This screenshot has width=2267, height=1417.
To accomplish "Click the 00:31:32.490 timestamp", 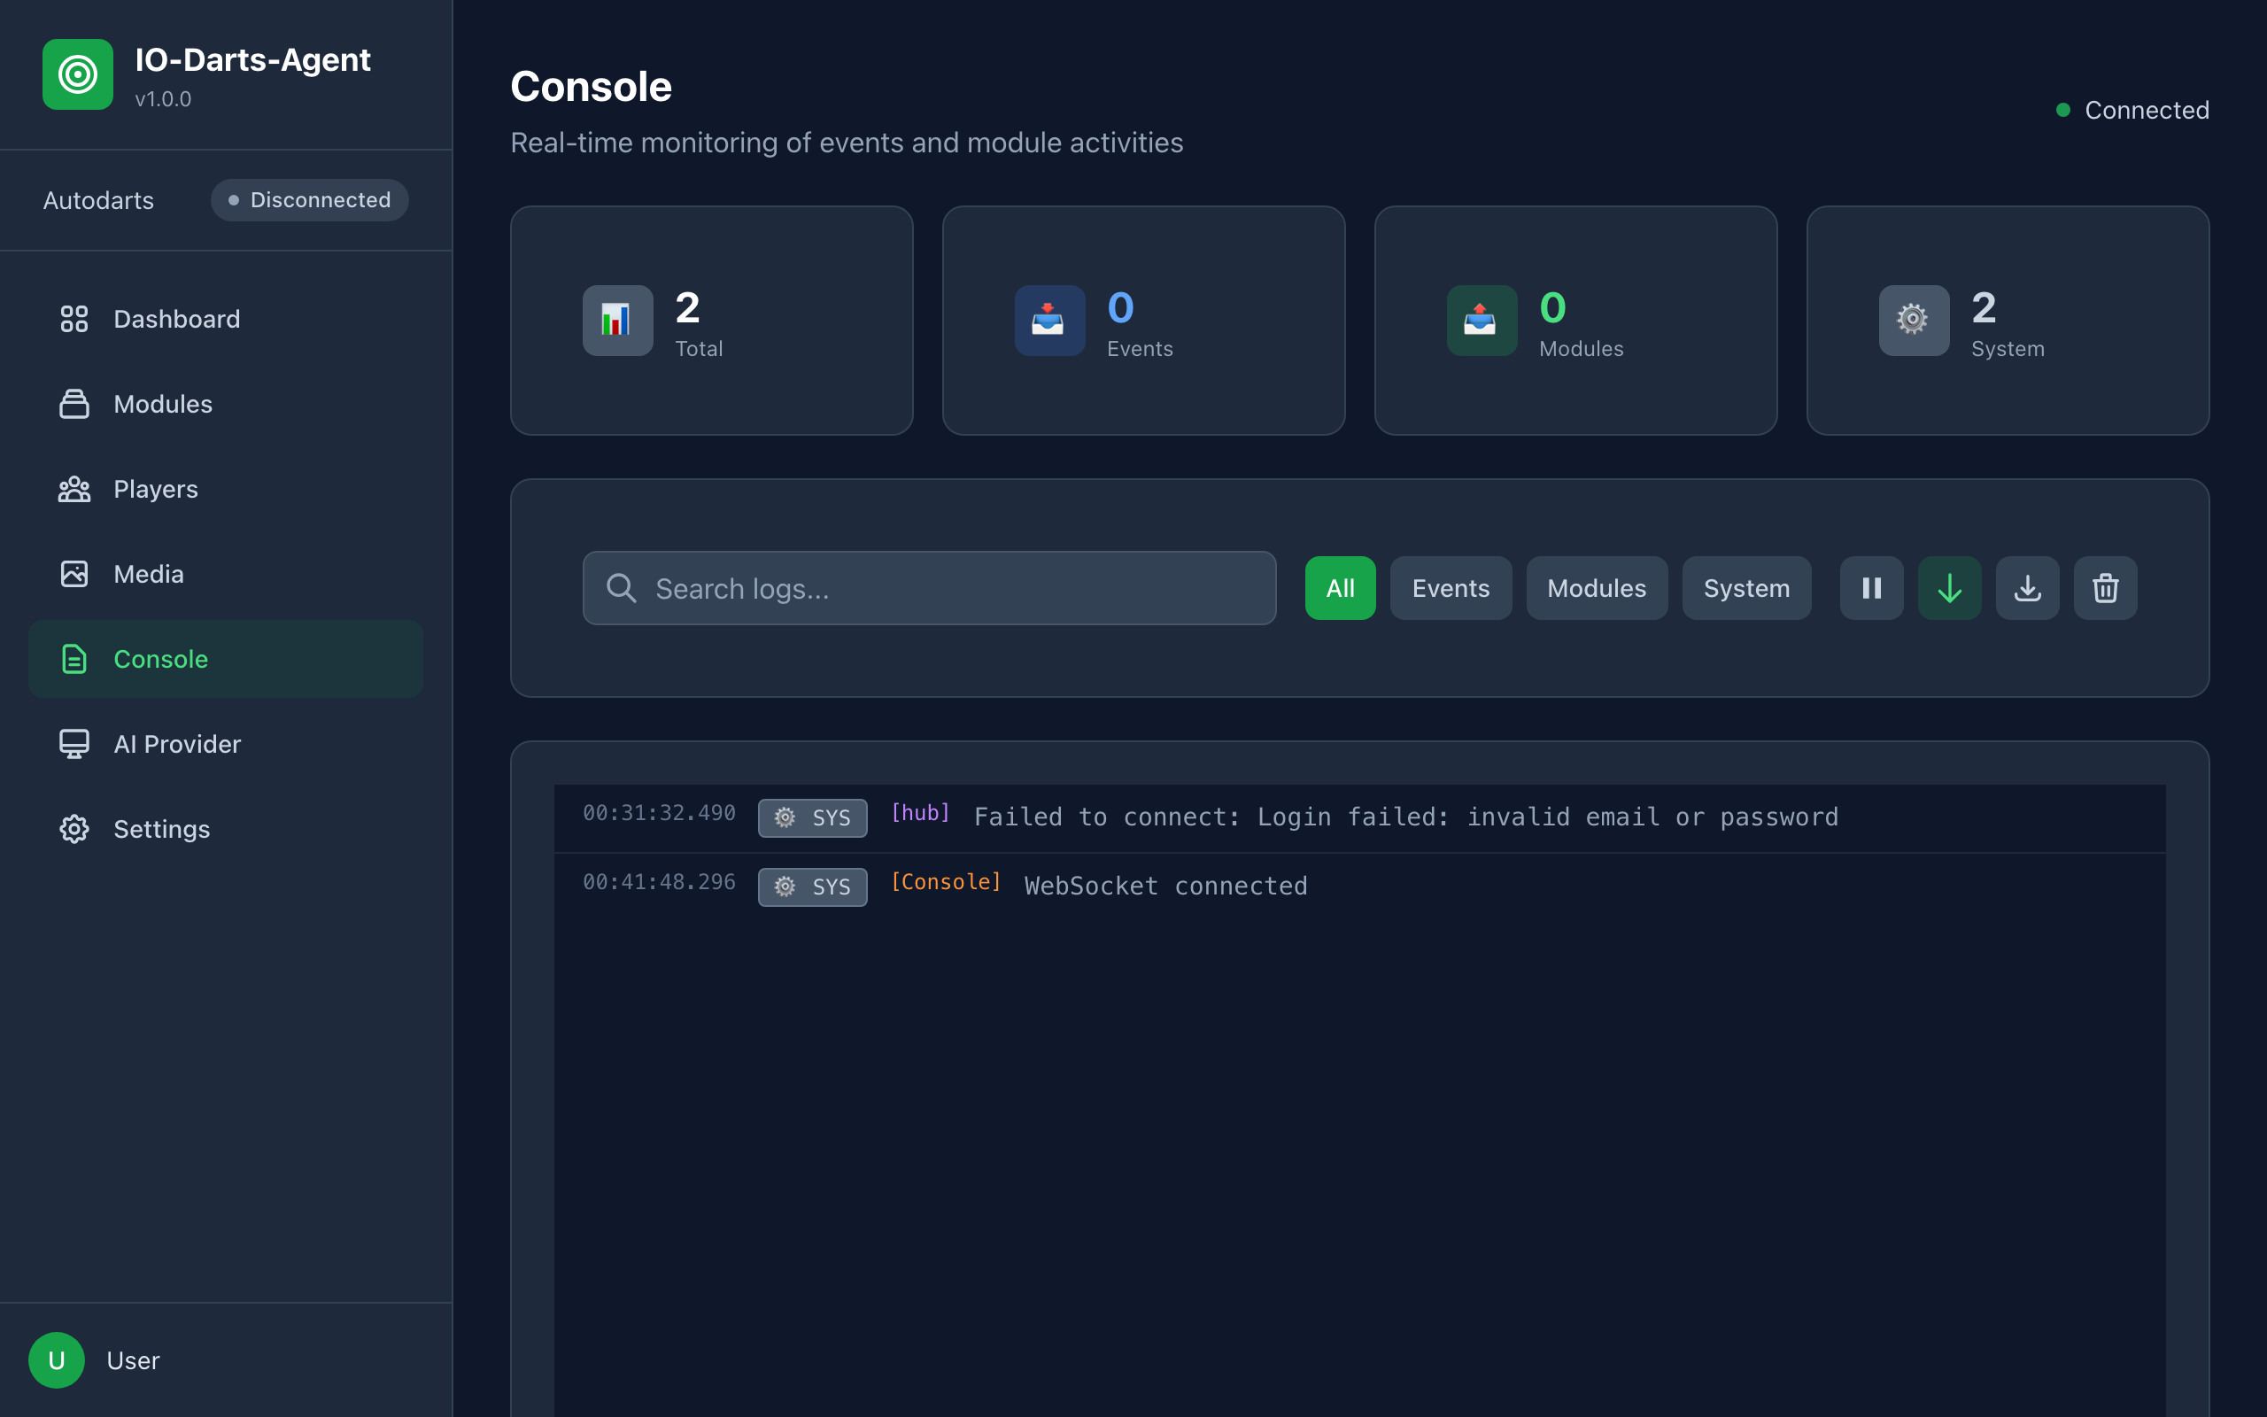I will (x=659, y=812).
